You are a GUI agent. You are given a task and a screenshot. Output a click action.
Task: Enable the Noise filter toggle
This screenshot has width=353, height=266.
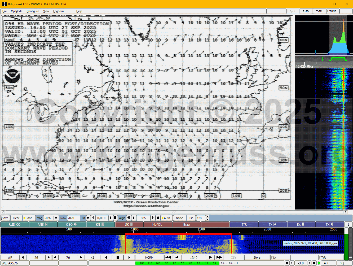coord(179,218)
